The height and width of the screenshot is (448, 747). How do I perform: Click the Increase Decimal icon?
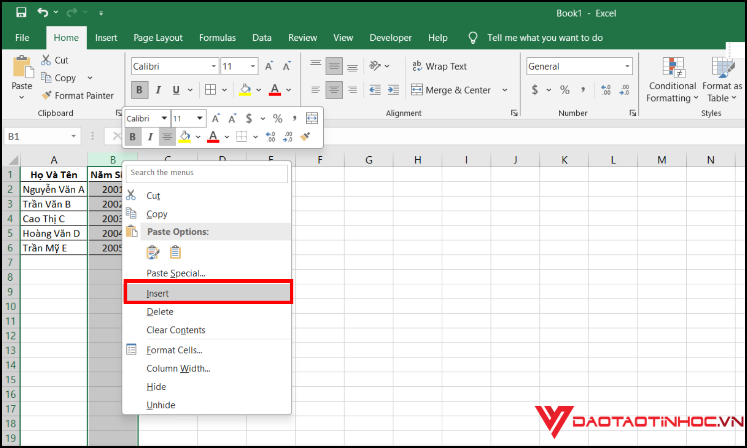coord(606,90)
